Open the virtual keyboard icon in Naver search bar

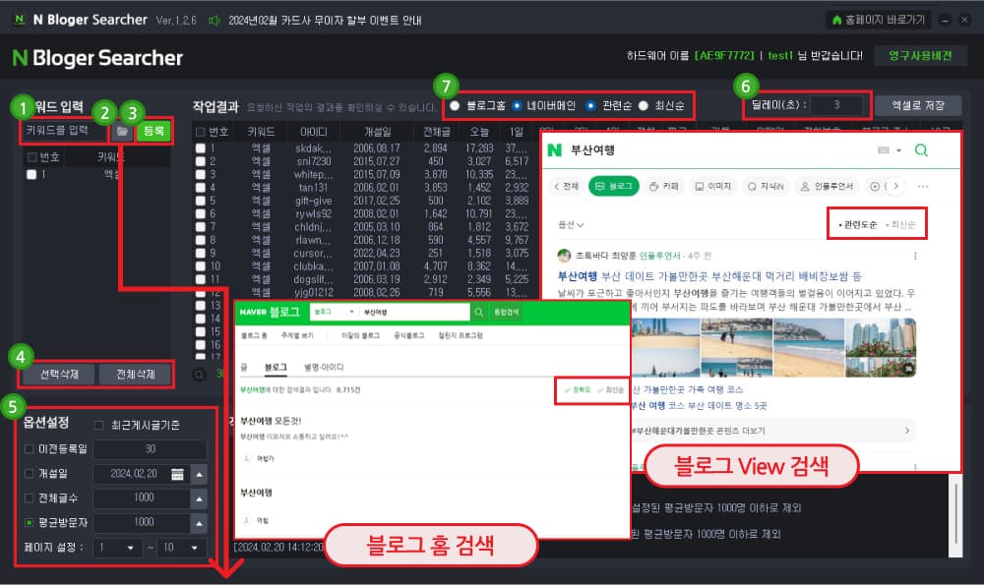tap(884, 150)
